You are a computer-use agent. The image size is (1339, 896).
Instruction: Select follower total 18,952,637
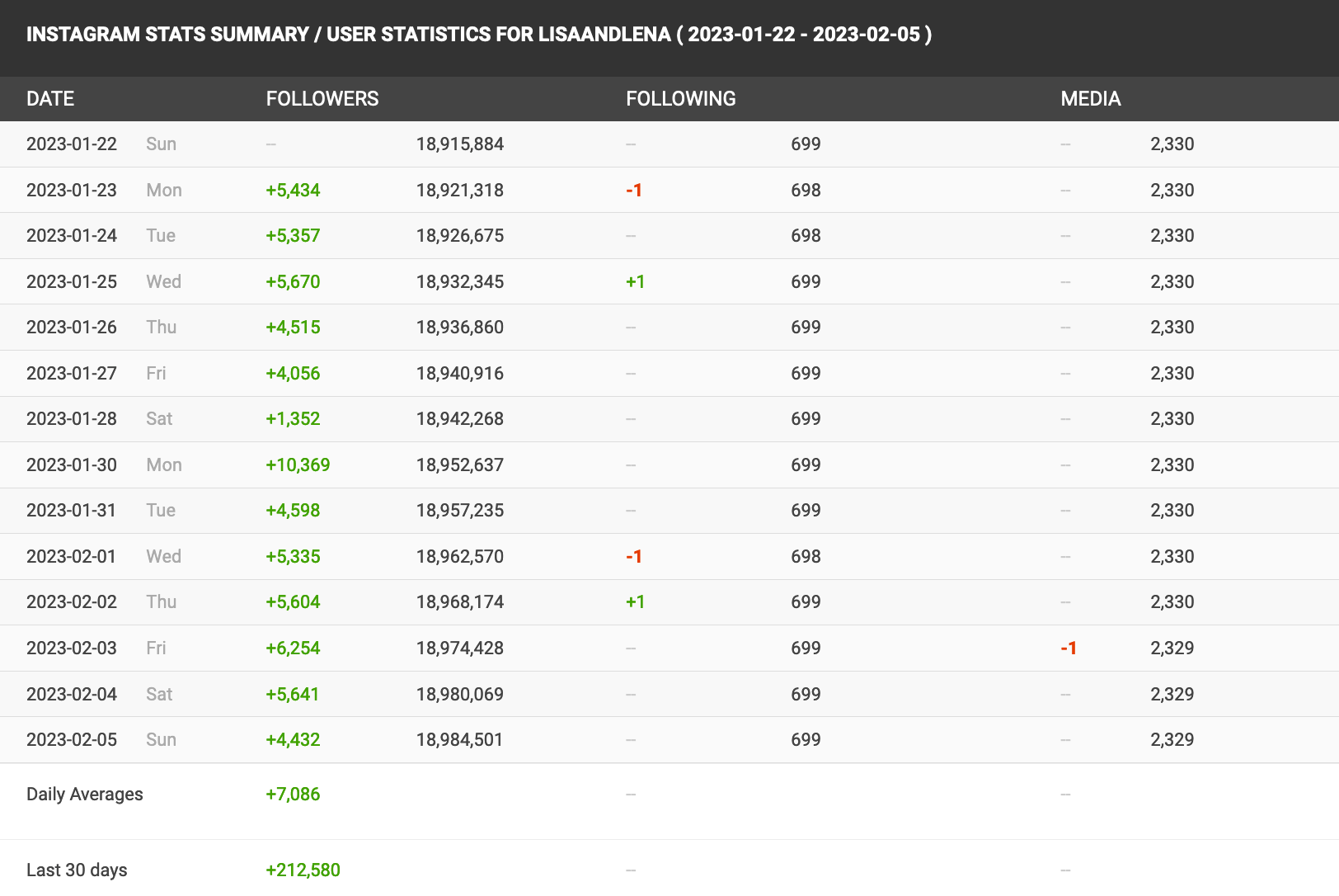[460, 465]
